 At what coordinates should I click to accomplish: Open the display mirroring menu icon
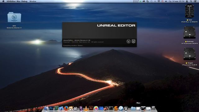147,1
